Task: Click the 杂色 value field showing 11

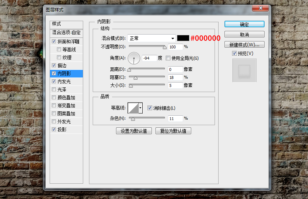Action: pos(175,119)
